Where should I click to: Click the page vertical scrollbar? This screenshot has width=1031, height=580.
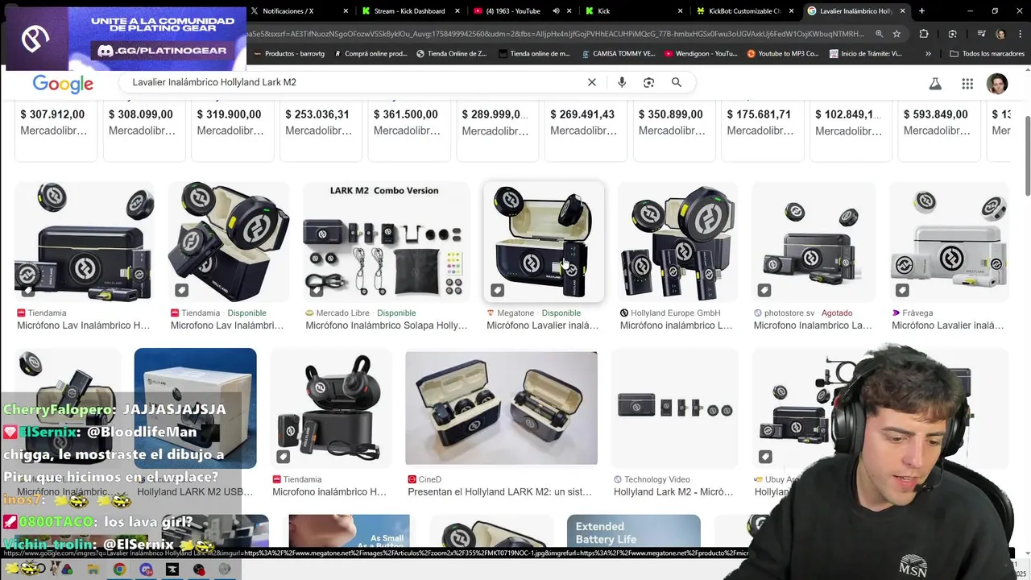[1026, 157]
